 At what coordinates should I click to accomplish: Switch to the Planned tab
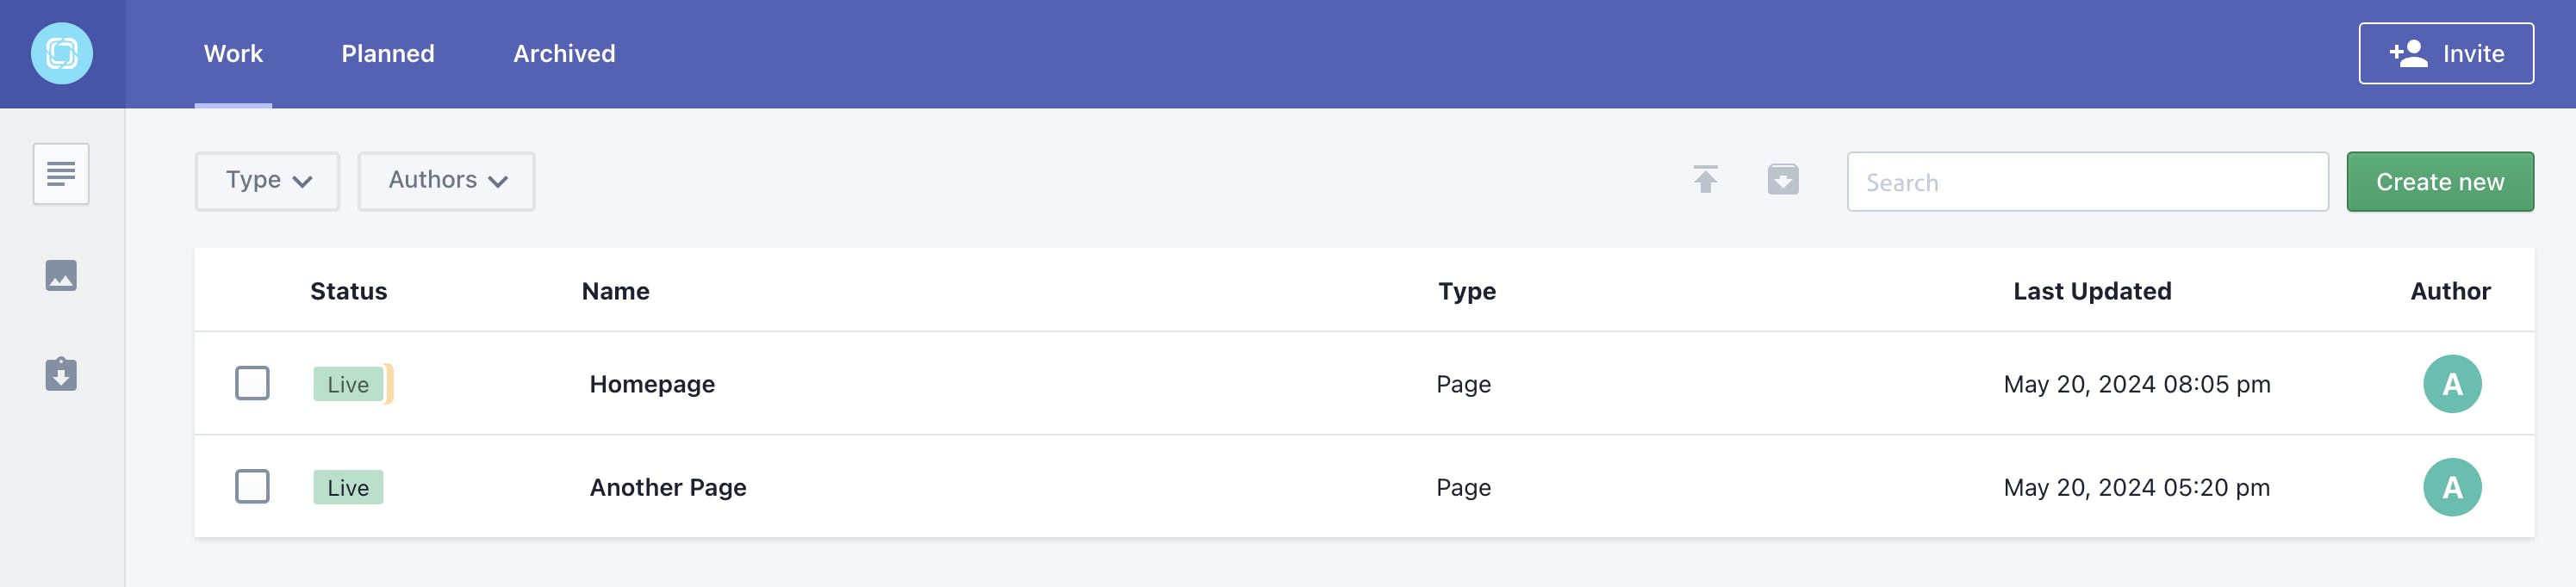click(x=387, y=54)
